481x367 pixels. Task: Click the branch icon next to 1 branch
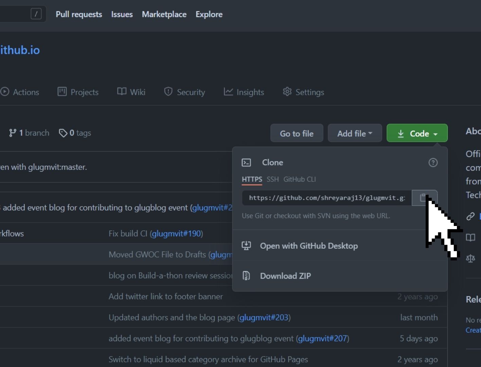click(x=13, y=133)
